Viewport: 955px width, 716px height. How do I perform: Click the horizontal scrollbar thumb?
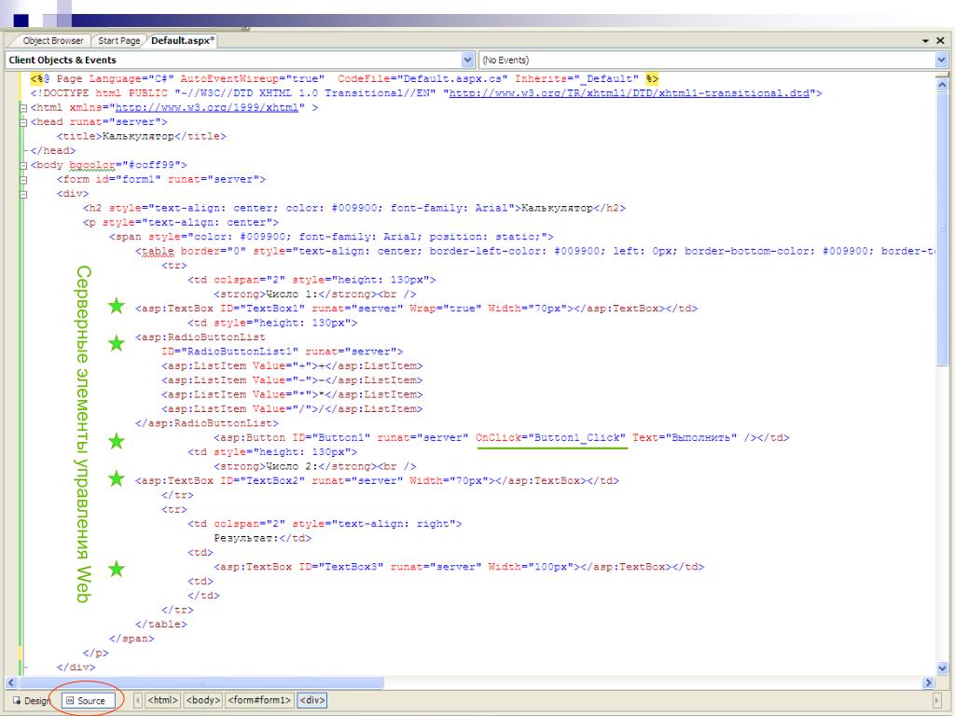click(201, 682)
